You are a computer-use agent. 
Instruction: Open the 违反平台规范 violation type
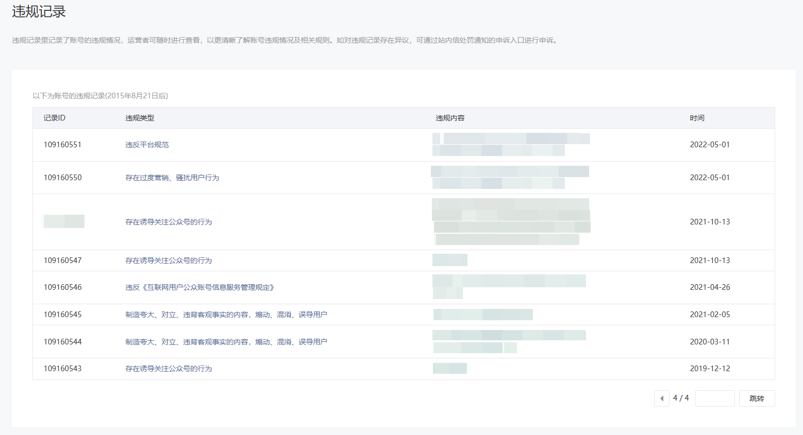(x=147, y=145)
